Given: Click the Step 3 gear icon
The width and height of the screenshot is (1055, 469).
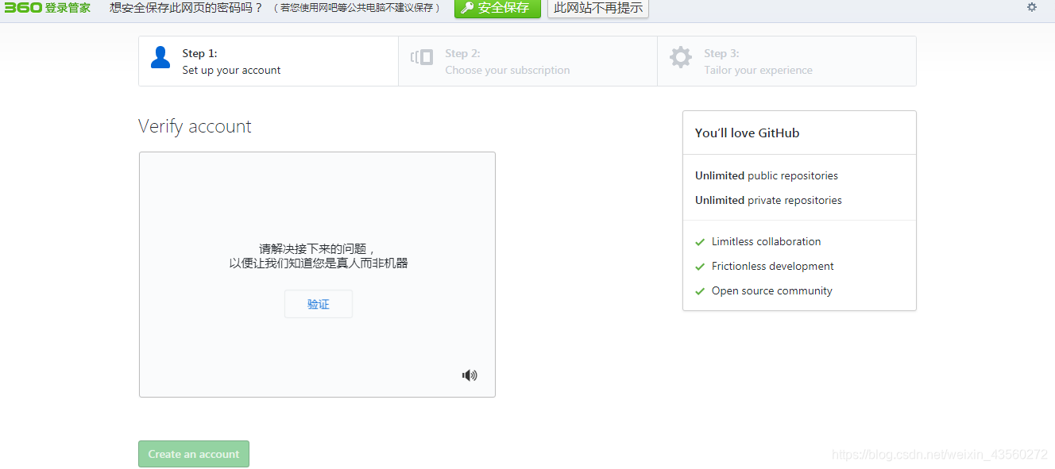Looking at the screenshot, I should point(681,57).
